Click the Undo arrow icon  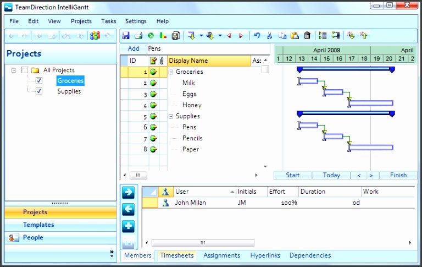[x=257, y=36]
